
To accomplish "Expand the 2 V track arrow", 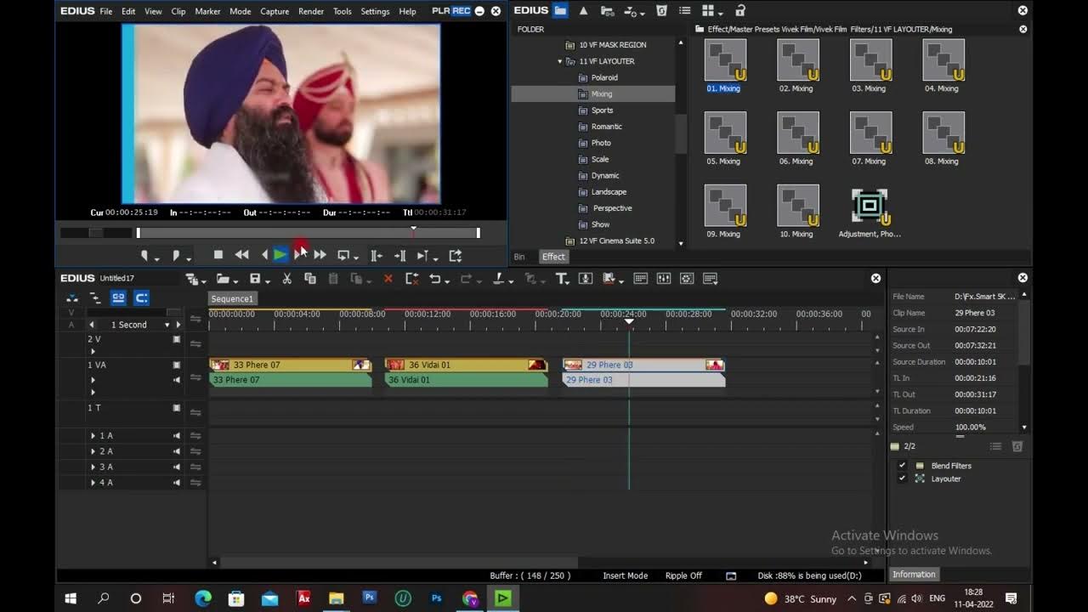I will coord(93,351).
